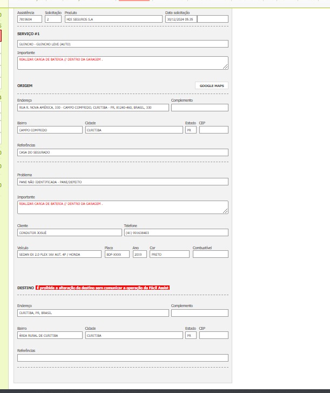Click the SERVIÇO #1 heading

click(x=28, y=34)
